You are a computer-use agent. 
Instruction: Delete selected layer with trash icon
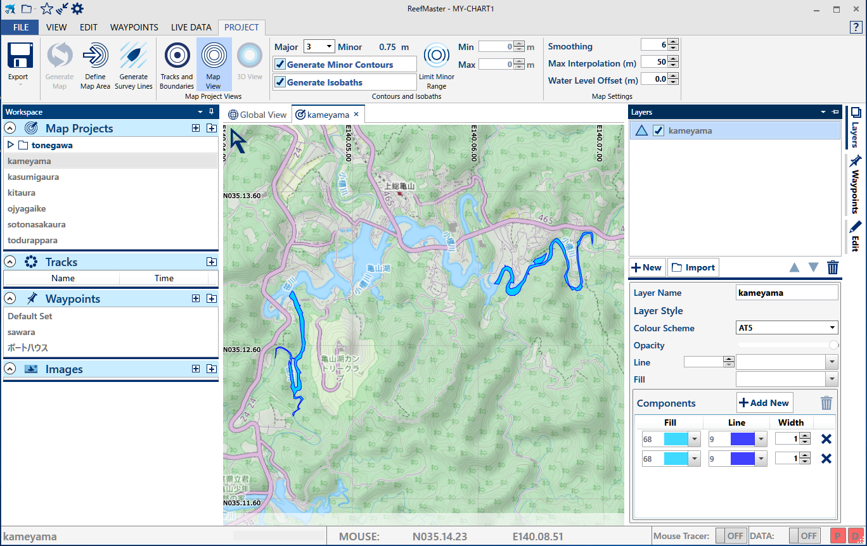[x=833, y=267]
